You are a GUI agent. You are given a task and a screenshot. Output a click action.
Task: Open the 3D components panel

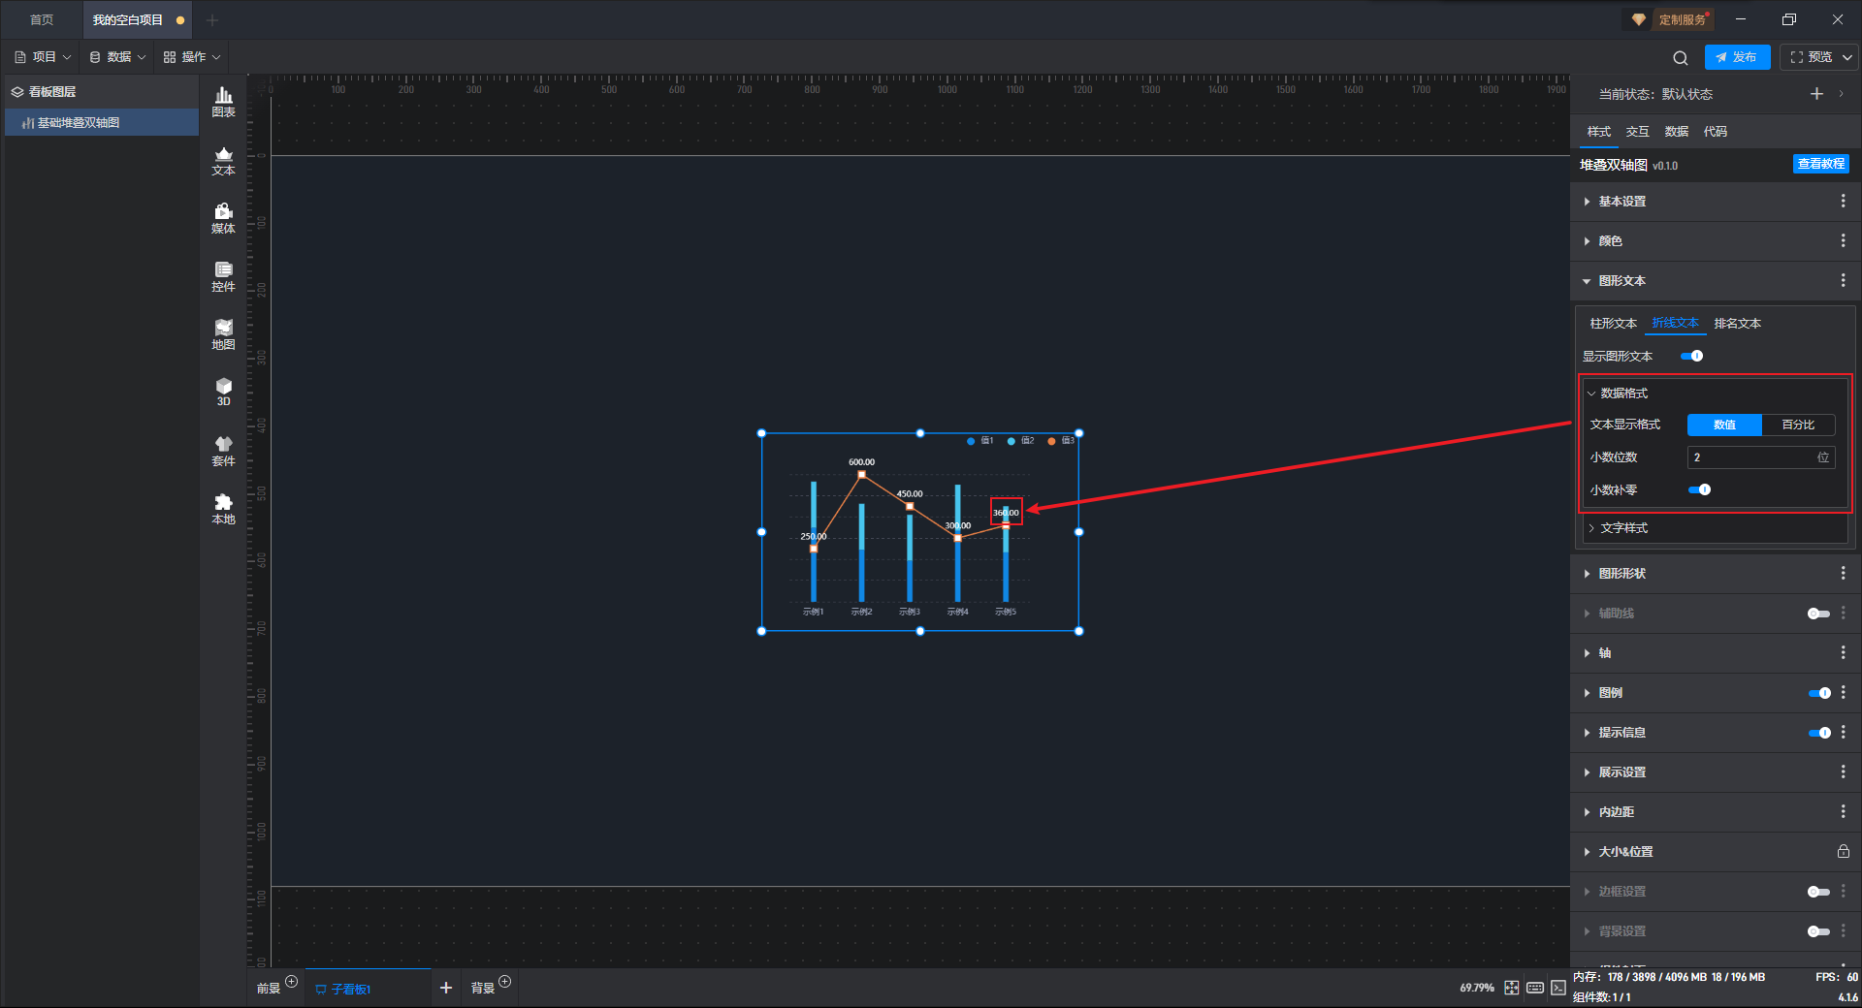[223, 392]
